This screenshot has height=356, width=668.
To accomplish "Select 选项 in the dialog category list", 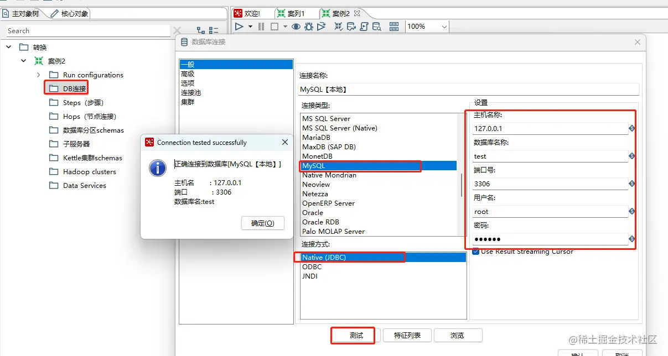I will pyautogui.click(x=236, y=83).
